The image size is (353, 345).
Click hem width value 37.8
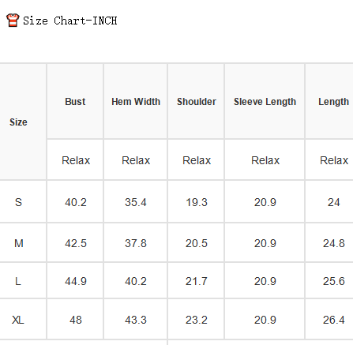click(x=136, y=243)
